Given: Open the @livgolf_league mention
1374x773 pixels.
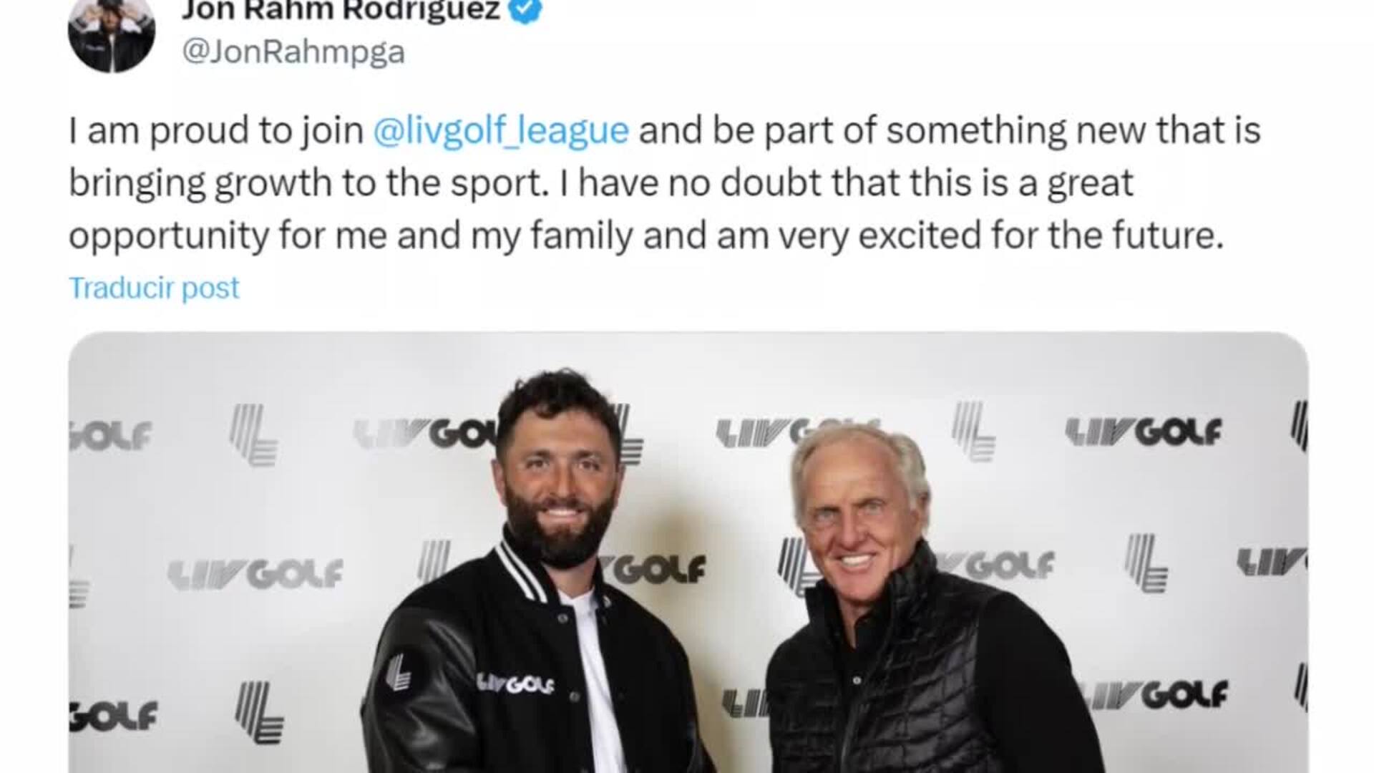Looking at the screenshot, I should pyautogui.click(x=501, y=131).
